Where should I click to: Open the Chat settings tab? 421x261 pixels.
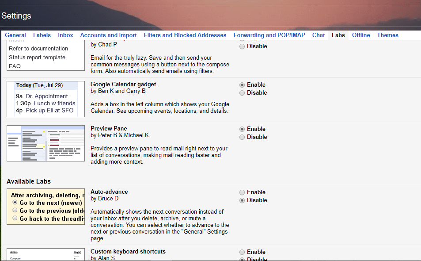click(319, 35)
